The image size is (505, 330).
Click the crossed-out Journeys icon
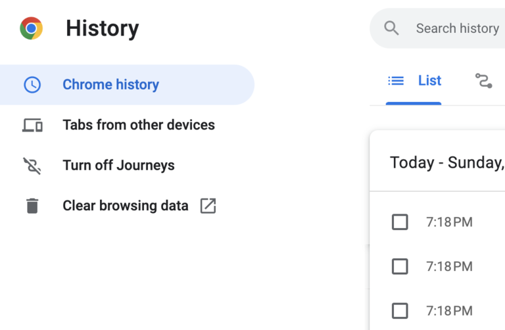click(x=32, y=166)
